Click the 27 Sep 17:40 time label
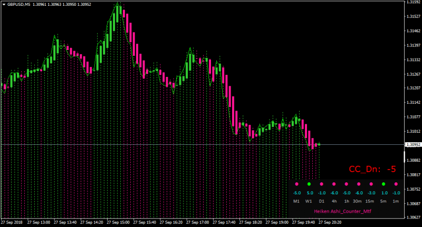Viewport: 422px width, 227px height. 224,222
